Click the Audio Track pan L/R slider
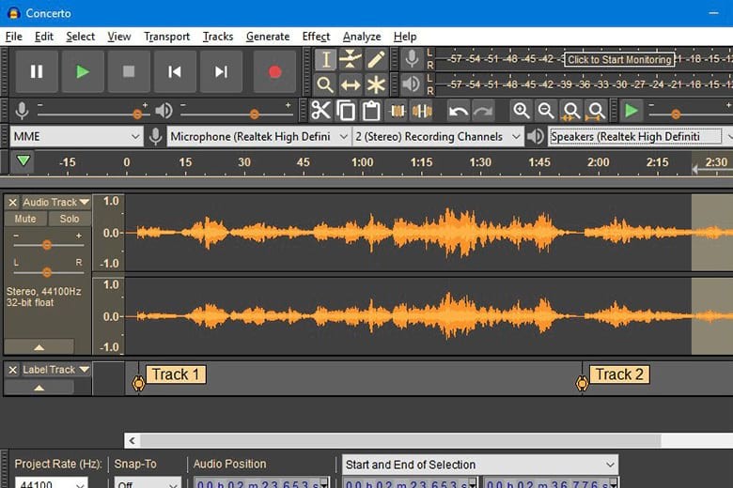Image resolution: width=733 pixels, height=488 pixels. pos(47,272)
